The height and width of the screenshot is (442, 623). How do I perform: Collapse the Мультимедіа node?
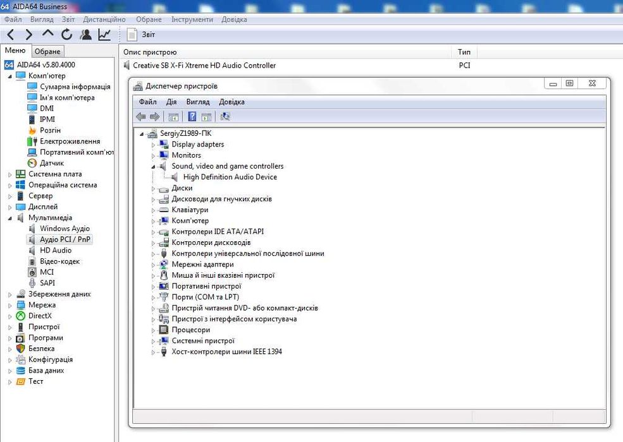[x=10, y=218]
